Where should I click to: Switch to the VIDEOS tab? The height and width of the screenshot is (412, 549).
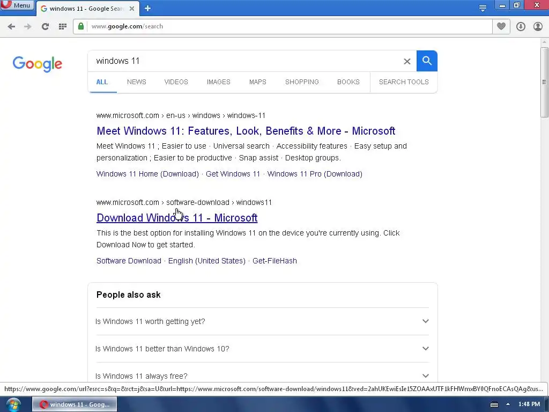176,82
